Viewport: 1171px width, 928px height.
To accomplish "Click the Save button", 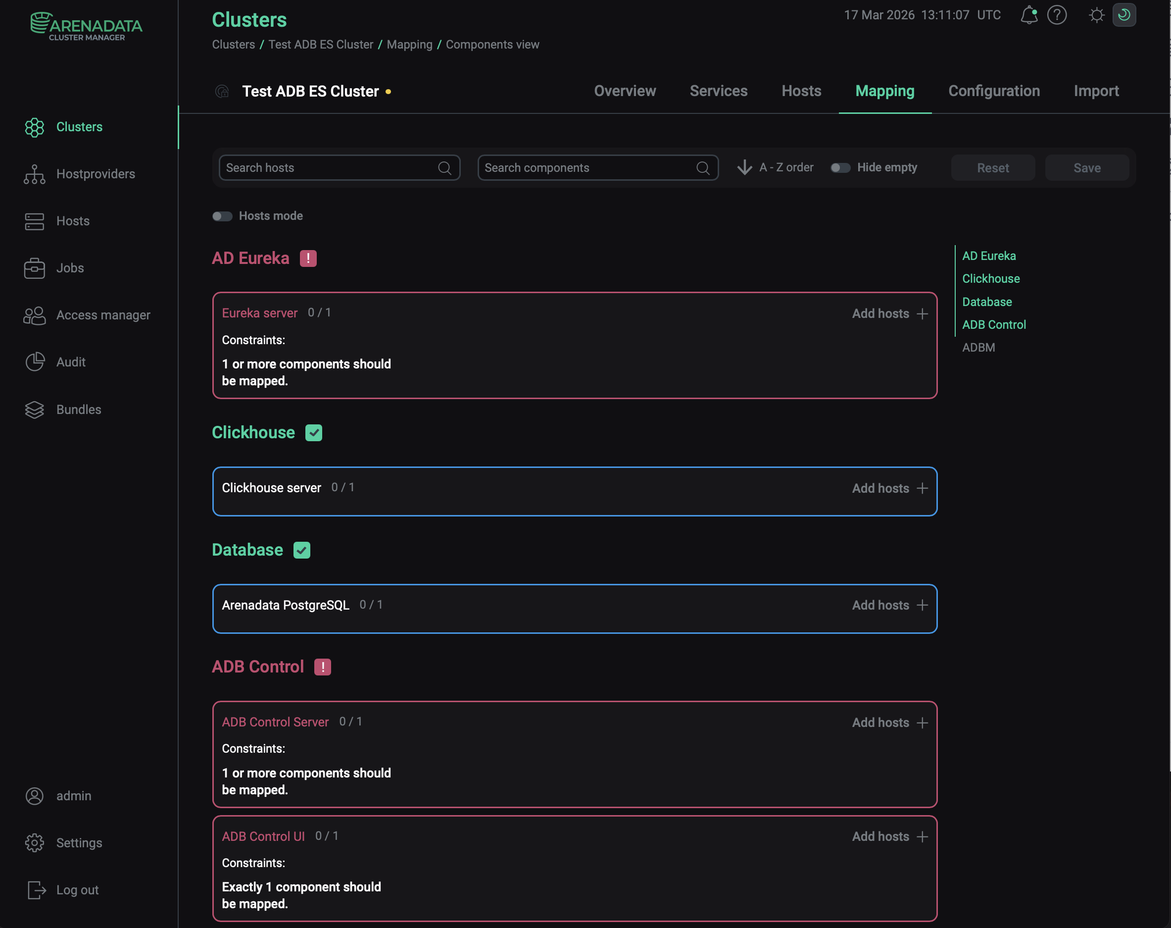I will [1086, 168].
